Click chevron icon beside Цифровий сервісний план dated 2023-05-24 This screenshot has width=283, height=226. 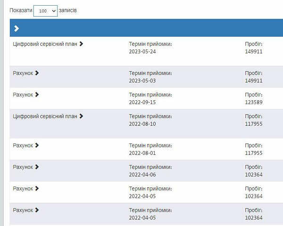coord(81,44)
